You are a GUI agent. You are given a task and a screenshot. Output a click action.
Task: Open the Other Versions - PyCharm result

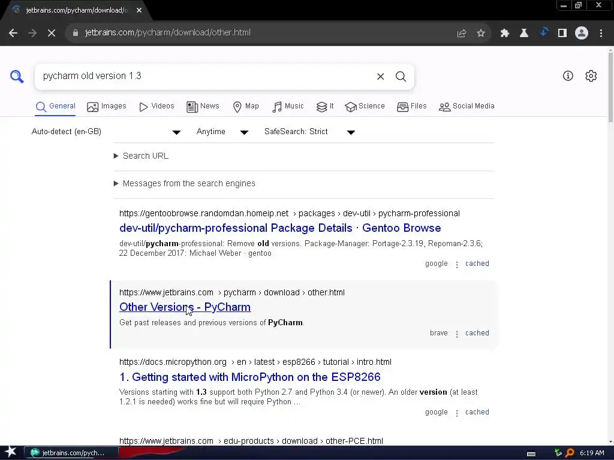coord(185,307)
